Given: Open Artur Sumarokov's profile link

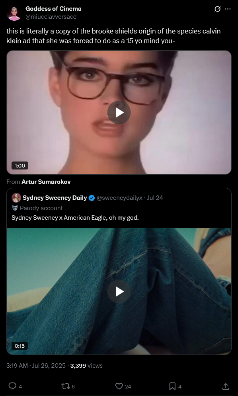Looking at the screenshot, I should coord(46,182).
